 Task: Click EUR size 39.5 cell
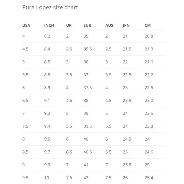point(88,126)
